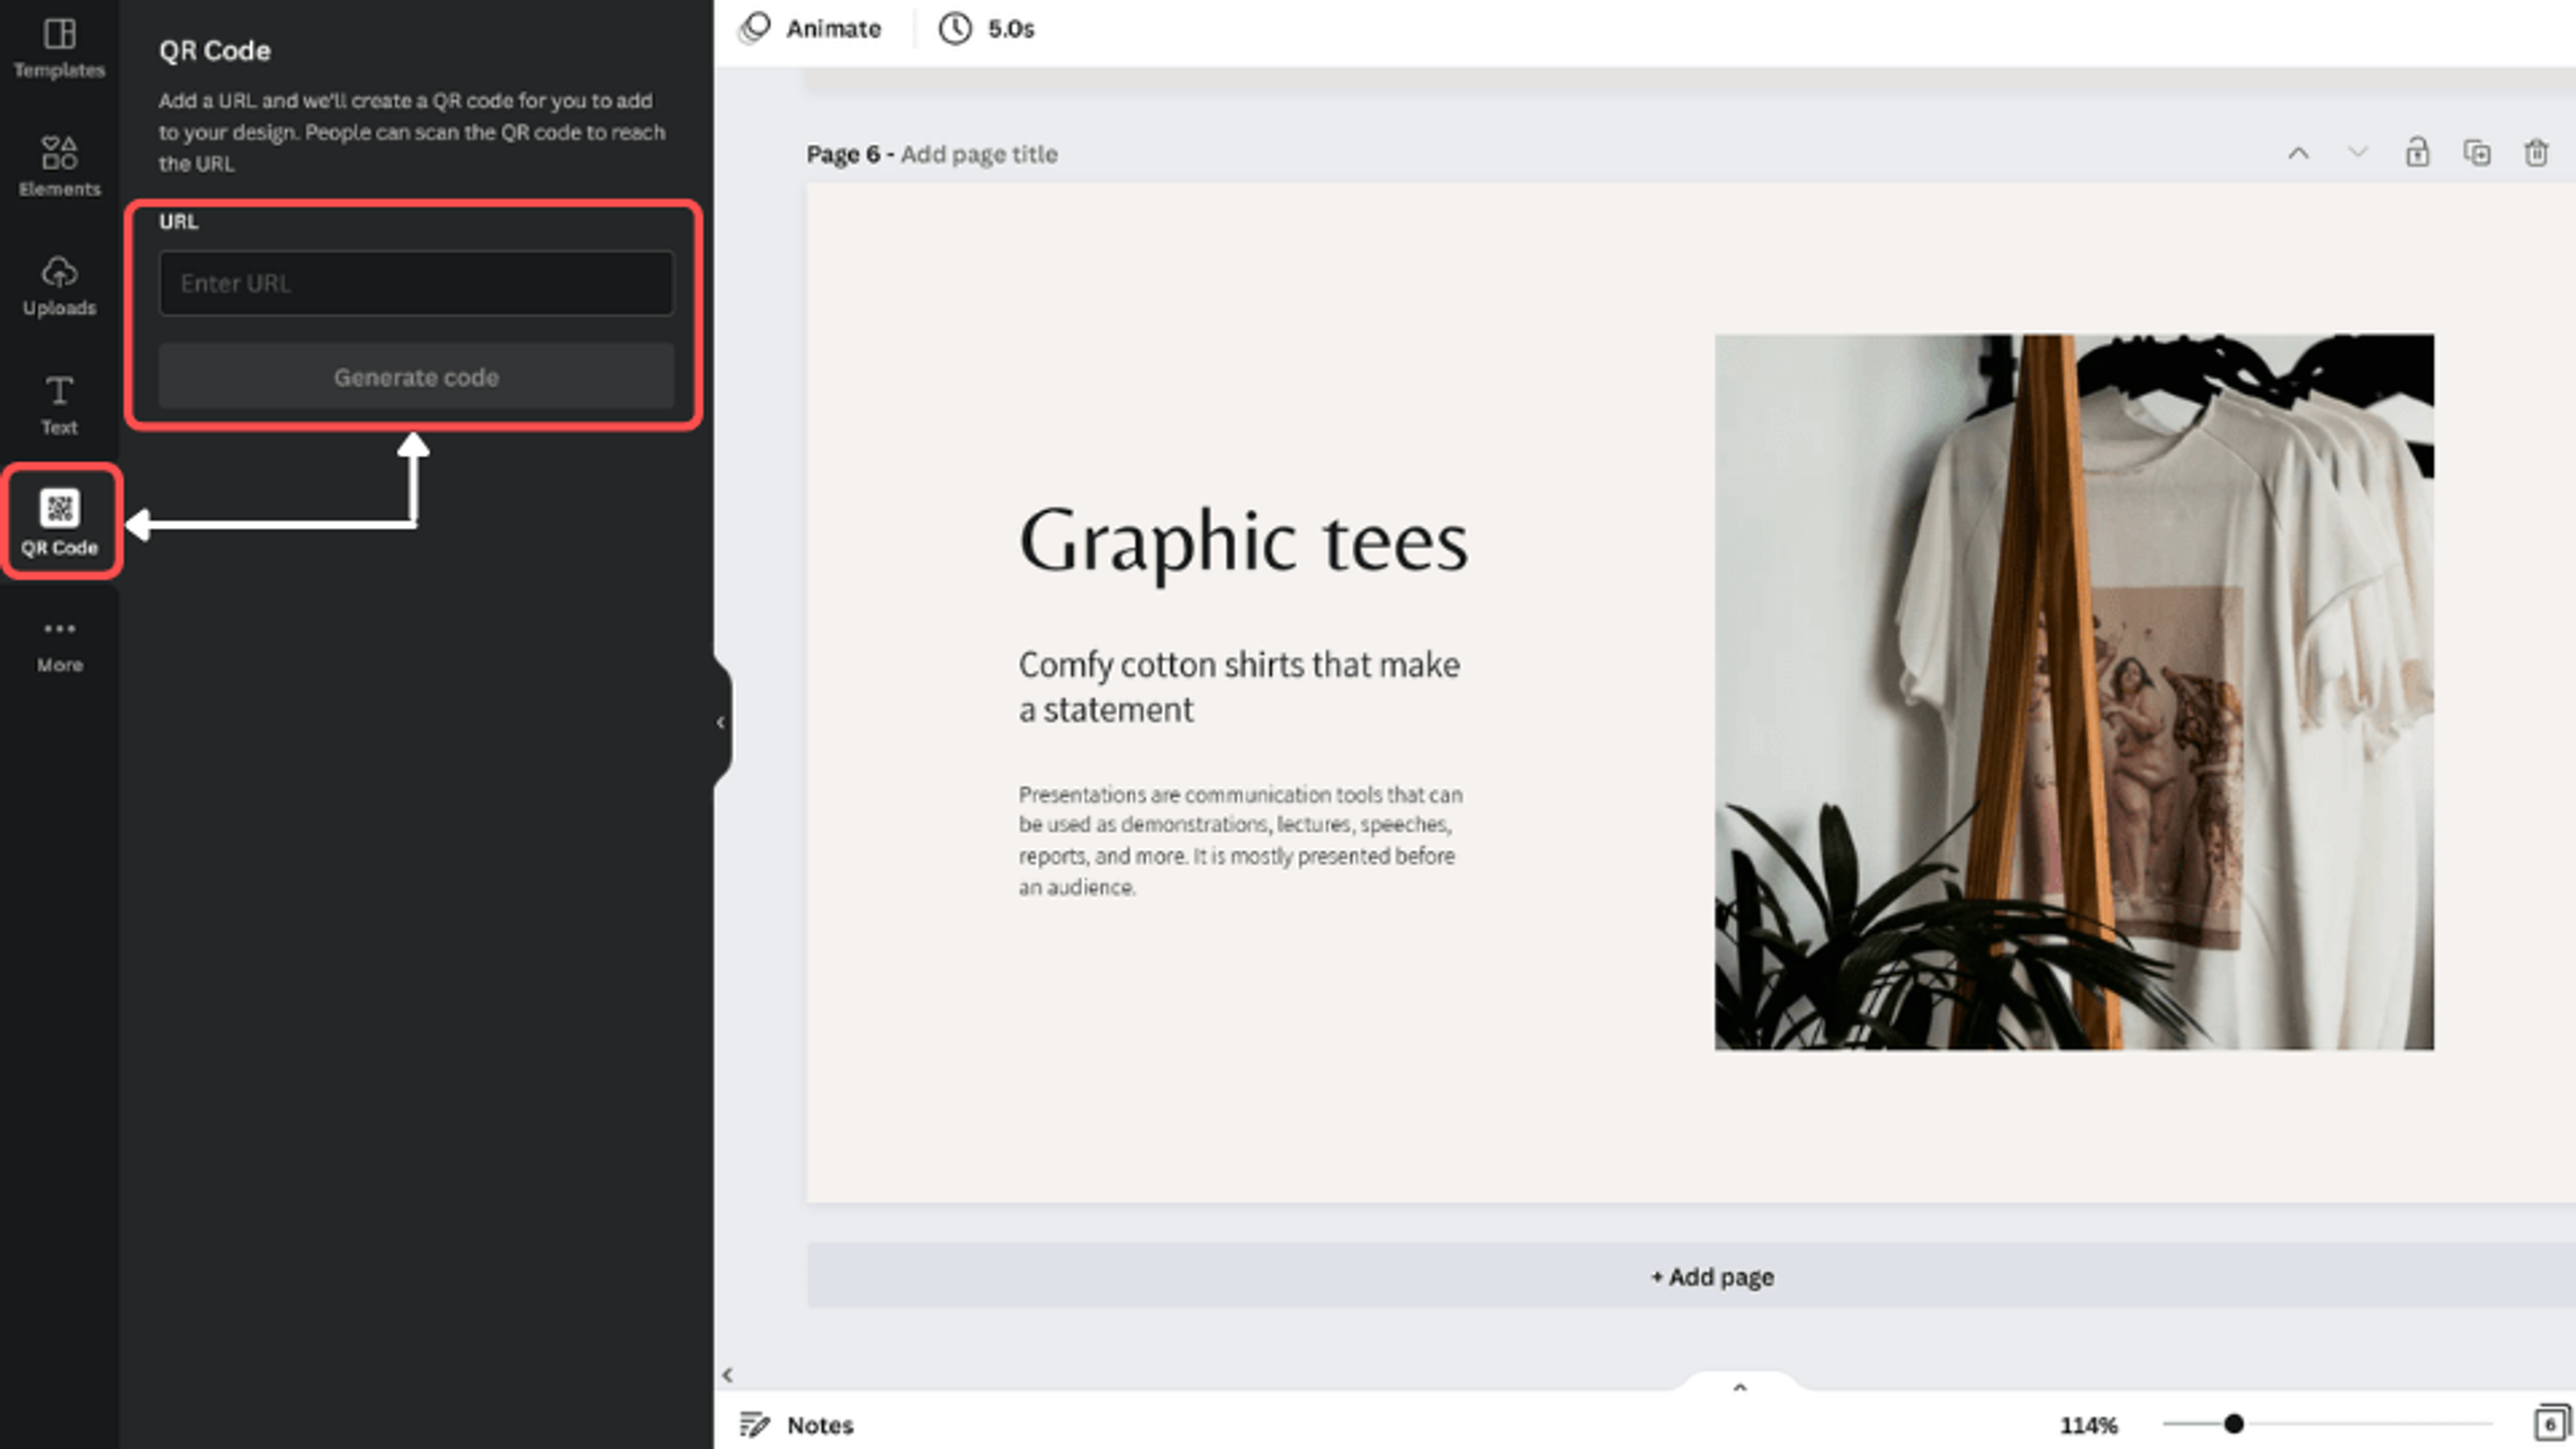Select the Presentations are communication tools paragraph
The image size is (2576, 1449).
click(1240, 840)
